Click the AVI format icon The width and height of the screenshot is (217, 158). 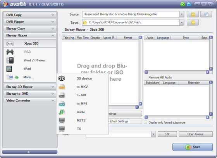(x=62, y=95)
